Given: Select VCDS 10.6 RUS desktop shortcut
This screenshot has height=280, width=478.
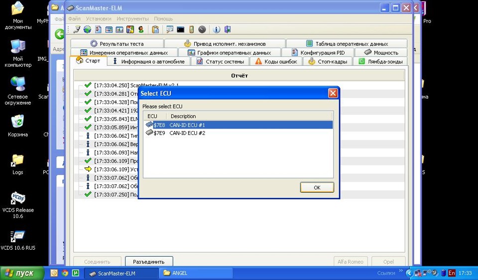Looking at the screenshot, I should click(18, 240).
